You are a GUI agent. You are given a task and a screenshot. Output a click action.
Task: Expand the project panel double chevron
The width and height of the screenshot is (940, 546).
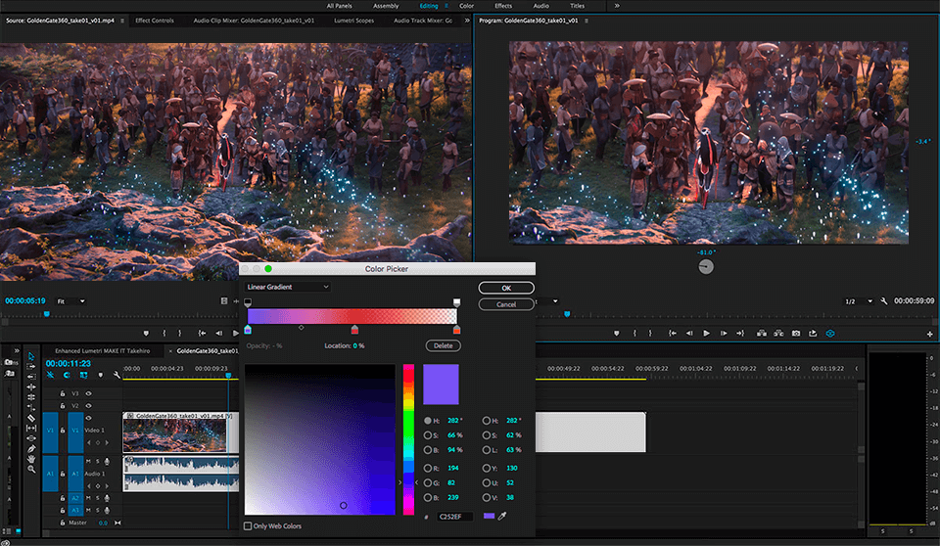pyautogui.click(x=17, y=350)
